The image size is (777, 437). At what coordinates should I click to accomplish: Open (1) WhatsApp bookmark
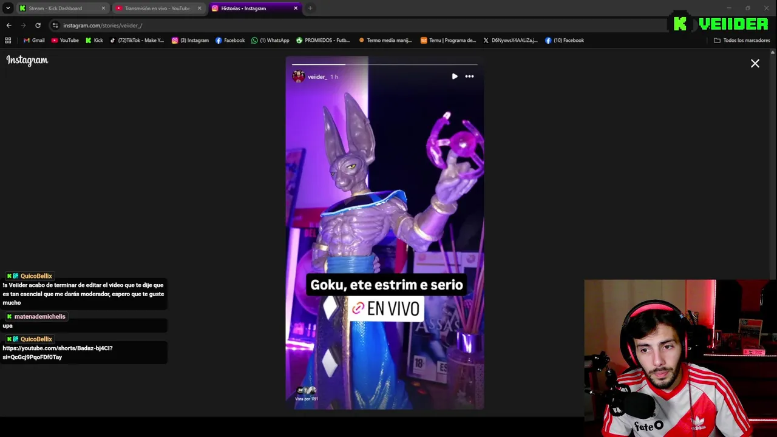coord(270,41)
